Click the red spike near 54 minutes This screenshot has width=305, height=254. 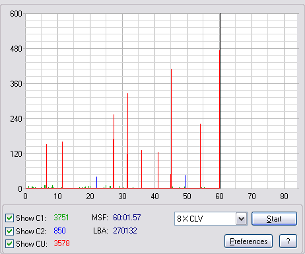200,156
